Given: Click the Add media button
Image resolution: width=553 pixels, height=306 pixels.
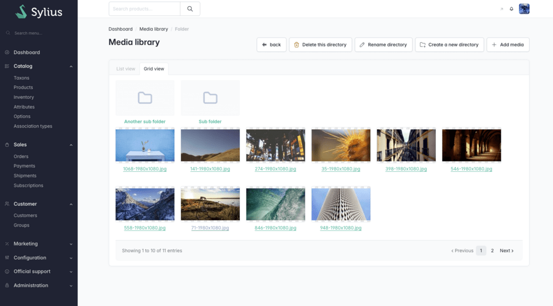Looking at the screenshot, I should pos(508,45).
